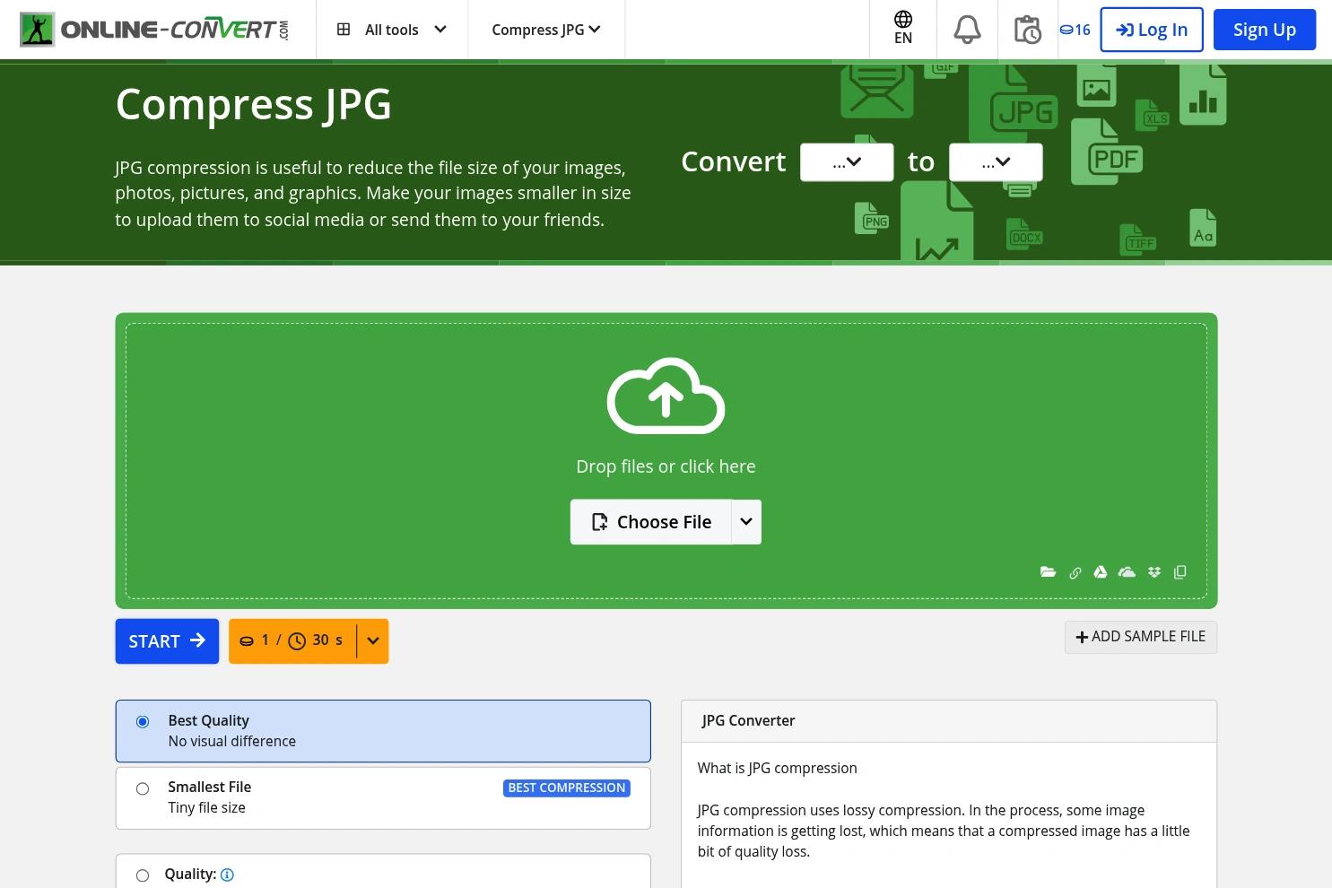Screen dimensions: 1332x888
Task: Click the cloud upload icon
Action: pos(666,396)
